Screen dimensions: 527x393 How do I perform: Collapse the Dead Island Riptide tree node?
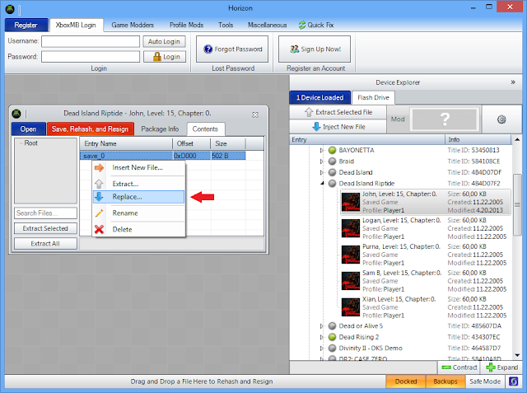coord(322,184)
